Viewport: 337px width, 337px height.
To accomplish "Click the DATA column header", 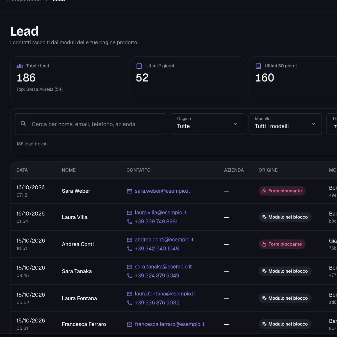I will pyautogui.click(x=22, y=170).
